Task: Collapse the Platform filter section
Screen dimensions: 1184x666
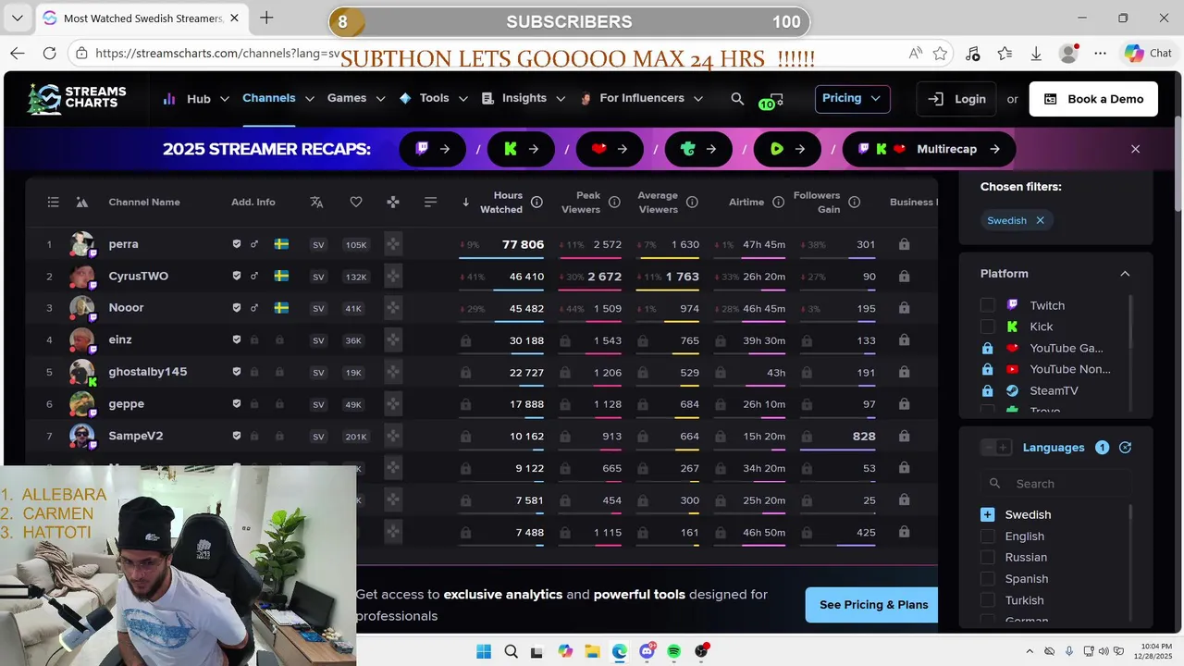Action: 1125,274
